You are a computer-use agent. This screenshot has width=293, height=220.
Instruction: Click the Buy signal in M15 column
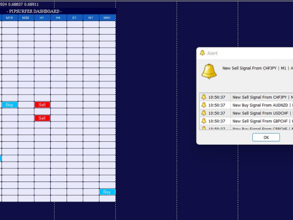coord(10,104)
